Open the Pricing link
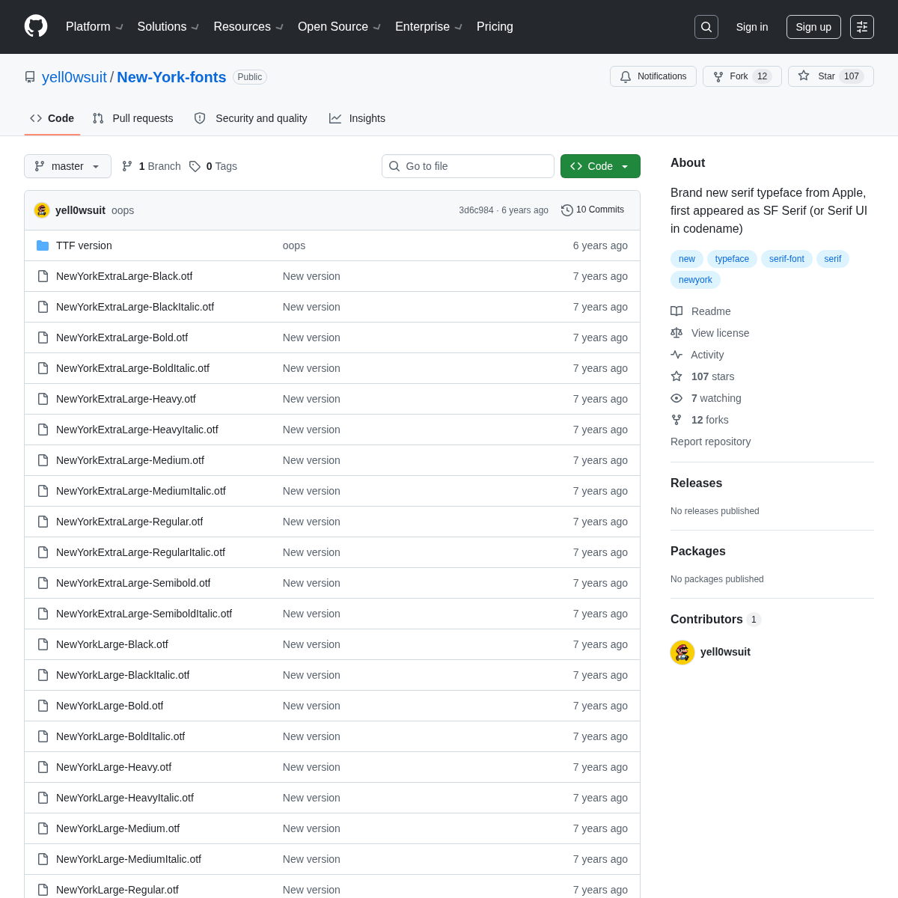The image size is (898, 898). 495,27
